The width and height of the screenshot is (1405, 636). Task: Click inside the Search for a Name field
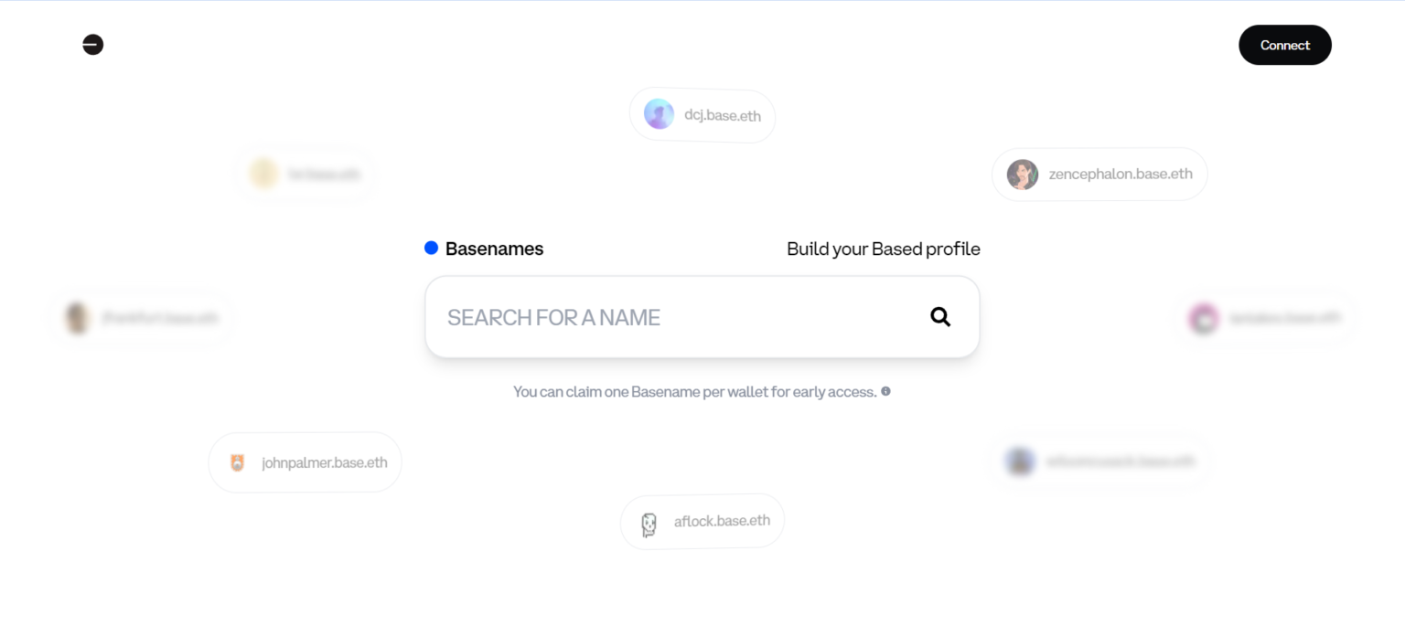coord(640,316)
